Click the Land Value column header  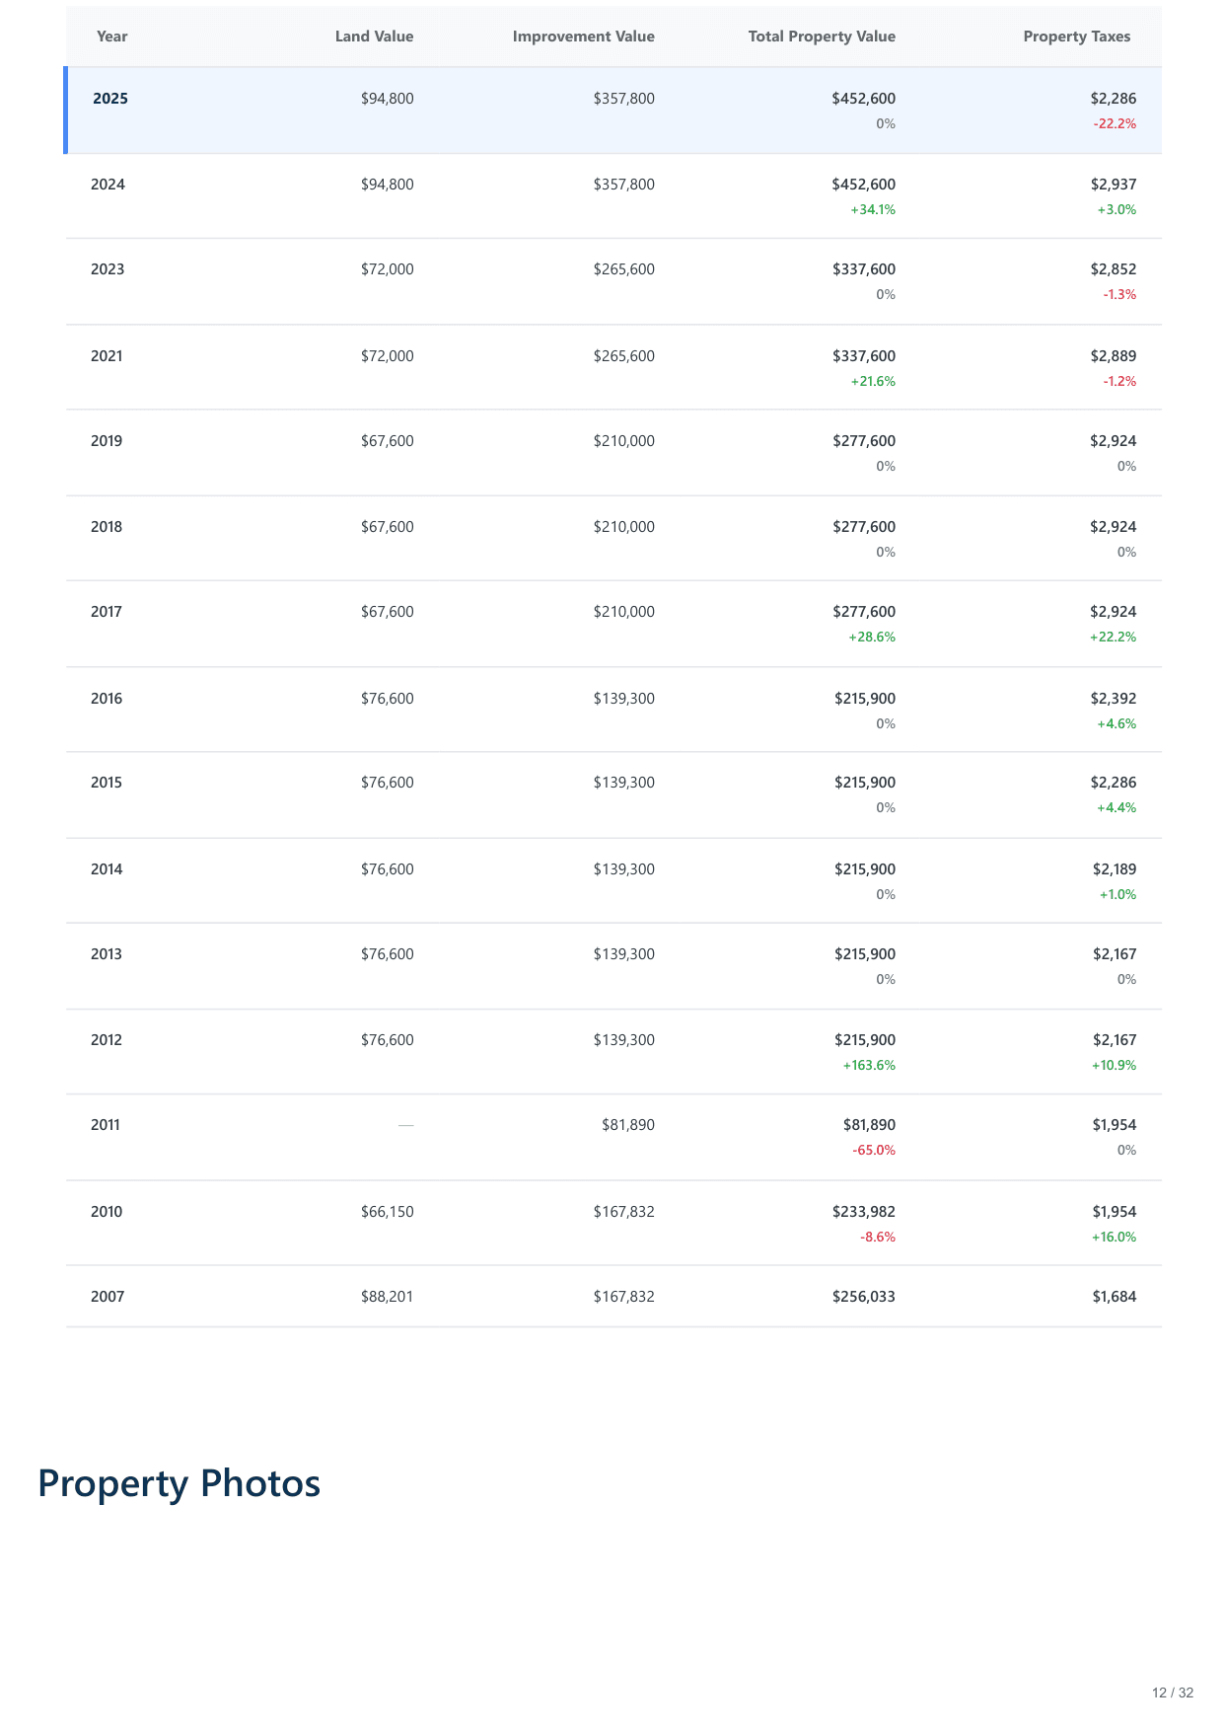click(x=374, y=37)
